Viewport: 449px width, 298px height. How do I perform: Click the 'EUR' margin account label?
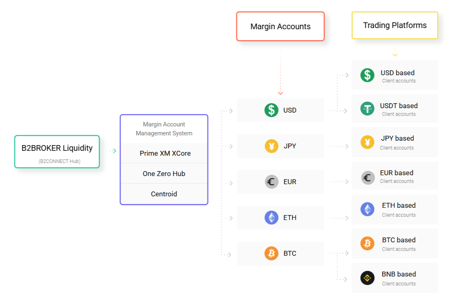[290, 182]
